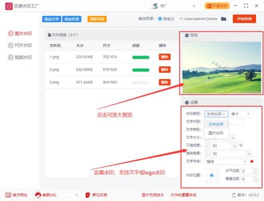Click the 意见反馈 PDF-style icon
Viewport: 264px width, 201px height.
pos(88,195)
